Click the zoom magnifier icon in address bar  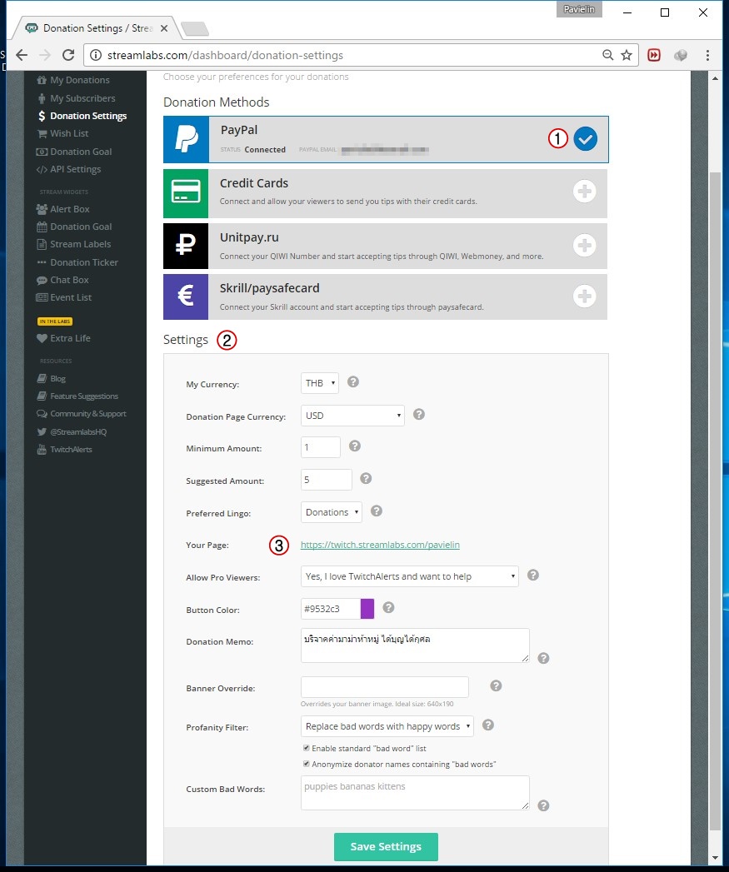(607, 55)
